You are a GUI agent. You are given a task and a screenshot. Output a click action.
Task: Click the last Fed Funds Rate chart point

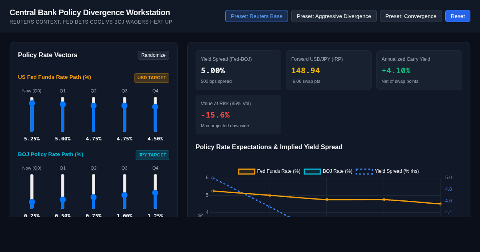pos(441,204)
